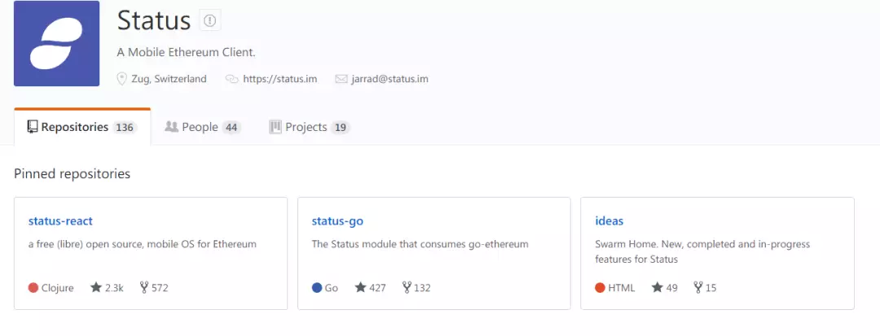Click the jarrad@status.im email link
The image size is (880, 336).
tap(390, 79)
